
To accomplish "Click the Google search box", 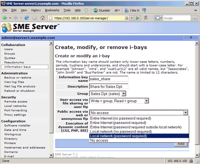I will coord(177,18).
